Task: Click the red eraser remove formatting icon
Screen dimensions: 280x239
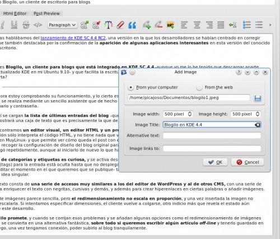Action: [x=120, y=25]
